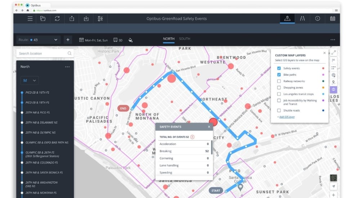
Task: Uncheck the Safety events layer
Action: coord(279,68)
